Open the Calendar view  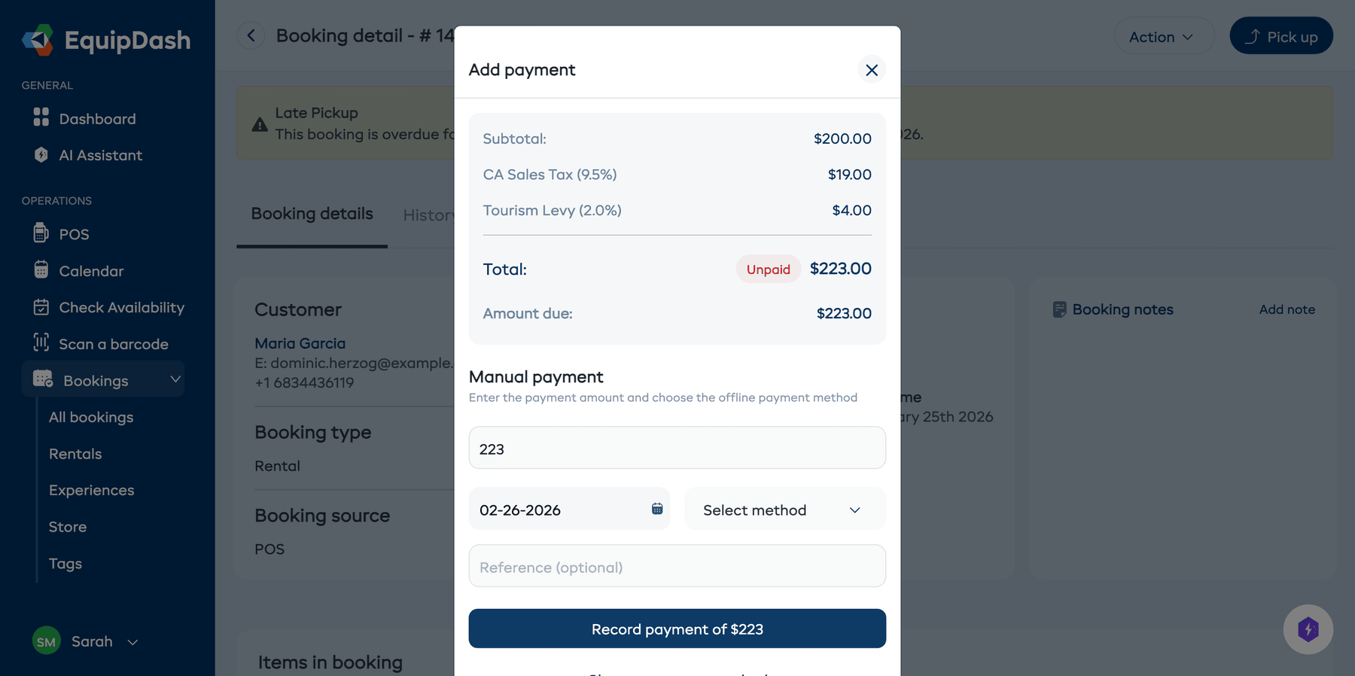pyautogui.click(x=90, y=271)
